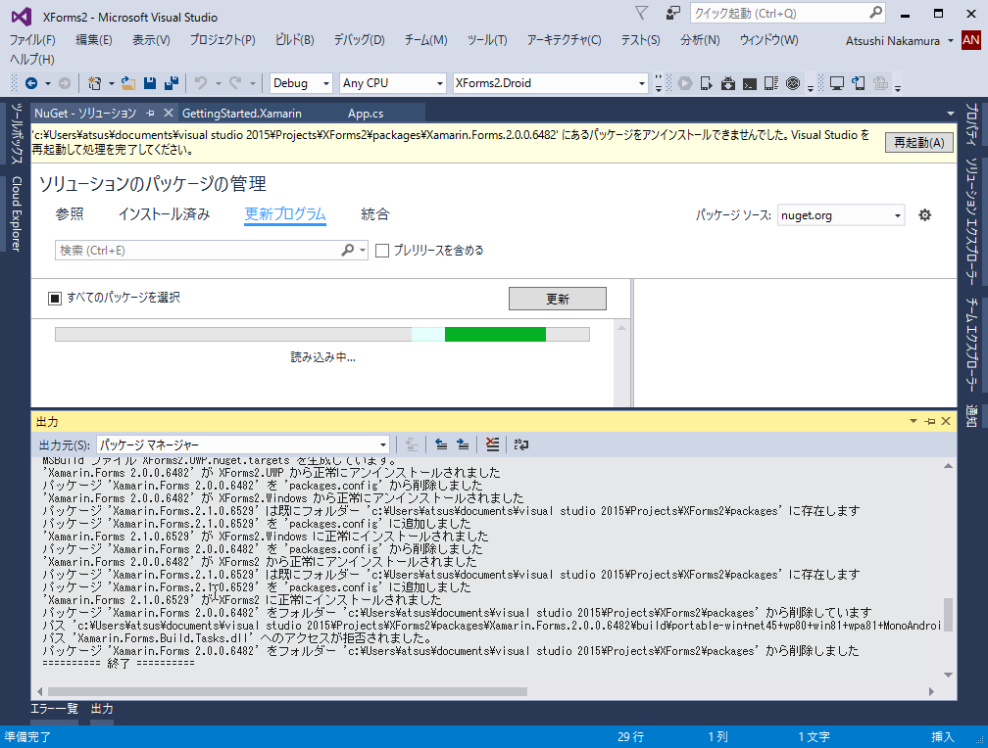
Task: Click the Android start device icon
Action: coord(707,83)
